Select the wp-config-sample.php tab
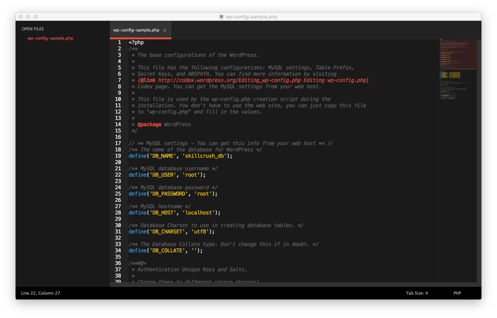 pos(140,30)
